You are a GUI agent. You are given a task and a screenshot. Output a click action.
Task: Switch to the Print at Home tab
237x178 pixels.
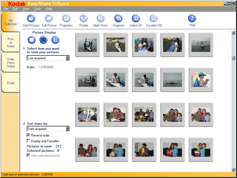pos(11,43)
